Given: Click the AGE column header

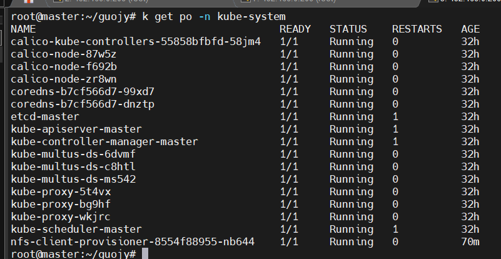Looking at the screenshot, I should point(470,29).
